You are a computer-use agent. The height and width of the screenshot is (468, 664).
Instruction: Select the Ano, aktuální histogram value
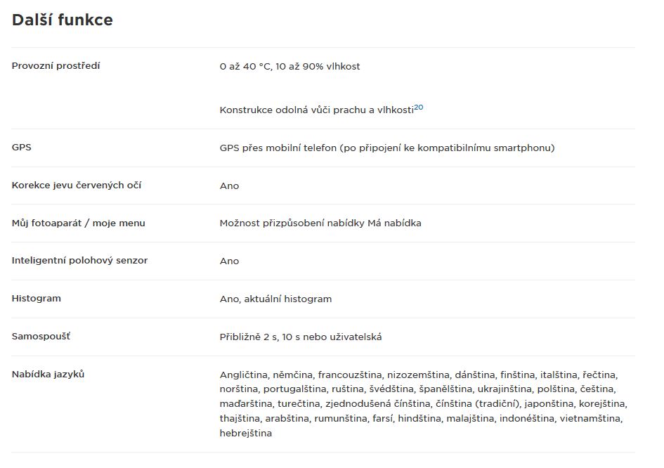tap(275, 299)
